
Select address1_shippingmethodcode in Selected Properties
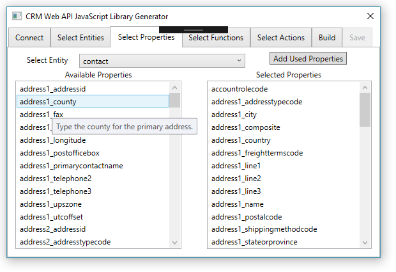[284, 229]
